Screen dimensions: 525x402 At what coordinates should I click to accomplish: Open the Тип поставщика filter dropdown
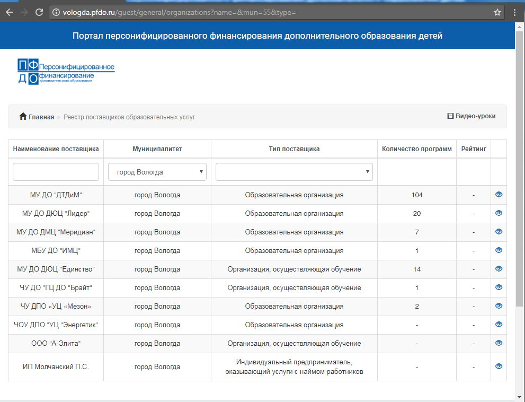[294, 172]
